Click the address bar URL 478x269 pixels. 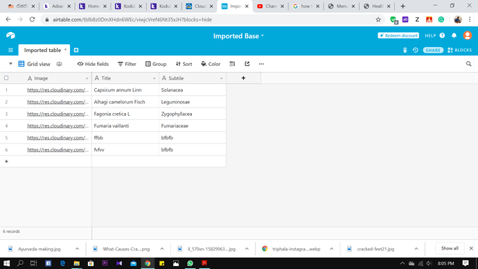[132, 19]
